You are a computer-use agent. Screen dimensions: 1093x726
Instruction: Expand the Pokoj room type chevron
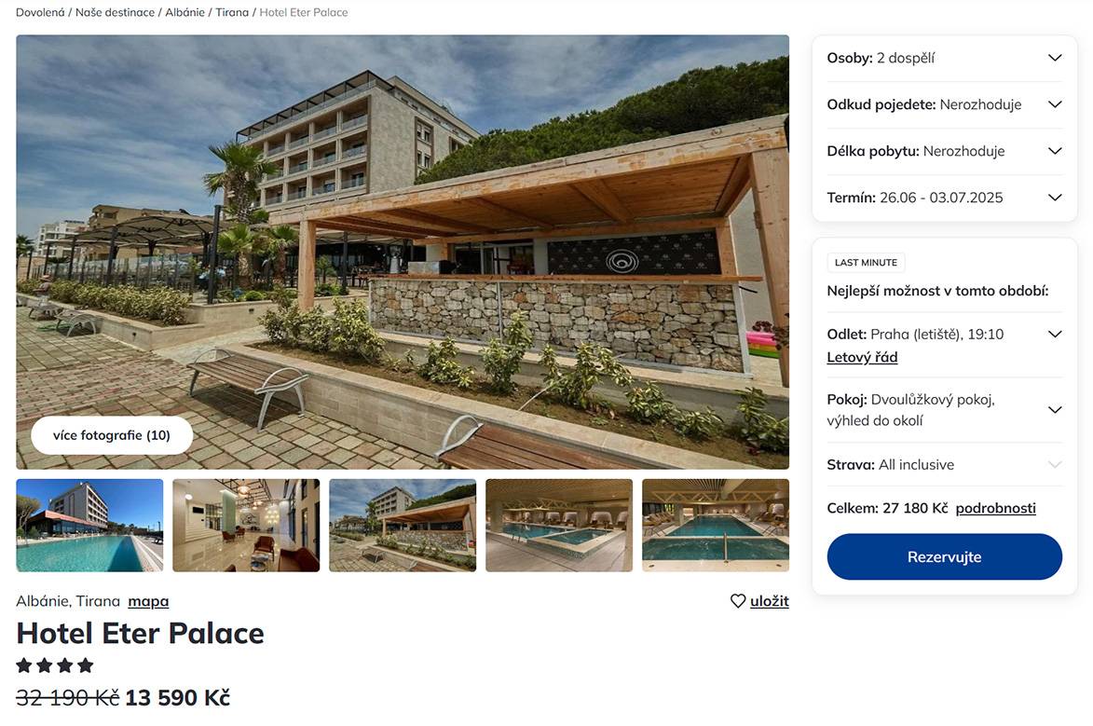tap(1054, 410)
